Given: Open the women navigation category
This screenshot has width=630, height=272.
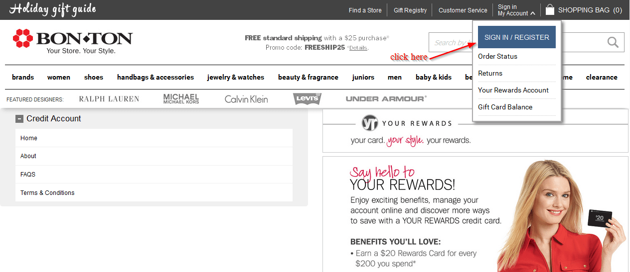Looking at the screenshot, I should click(x=59, y=77).
